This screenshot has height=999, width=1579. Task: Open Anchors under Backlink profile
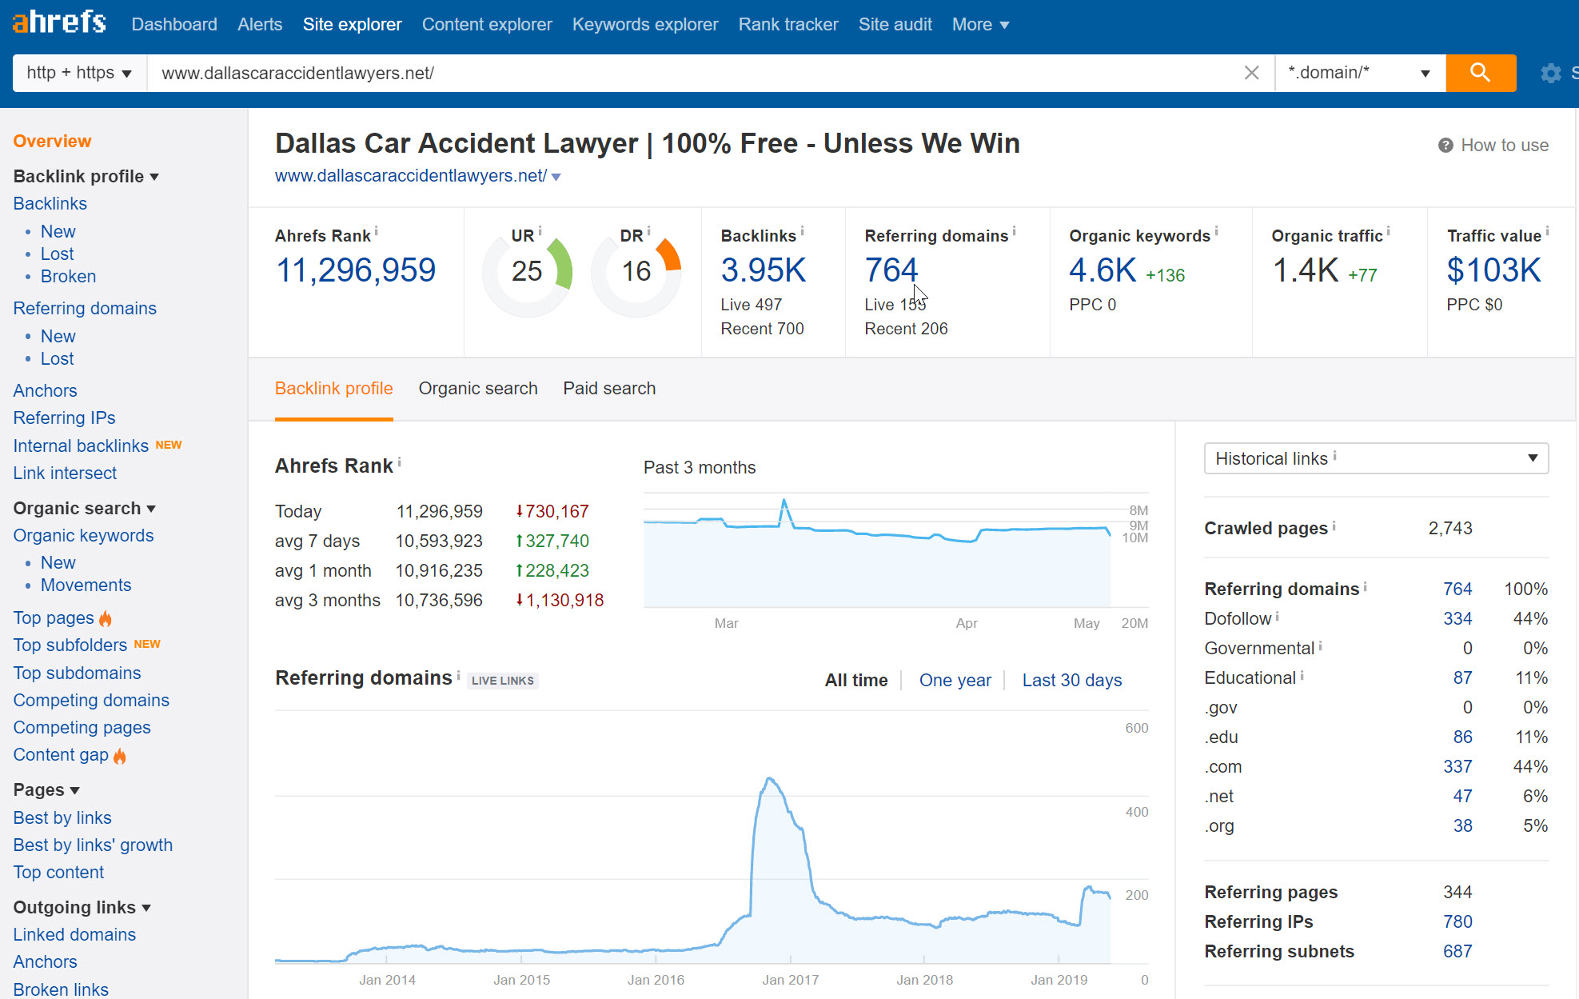point(45,391)
